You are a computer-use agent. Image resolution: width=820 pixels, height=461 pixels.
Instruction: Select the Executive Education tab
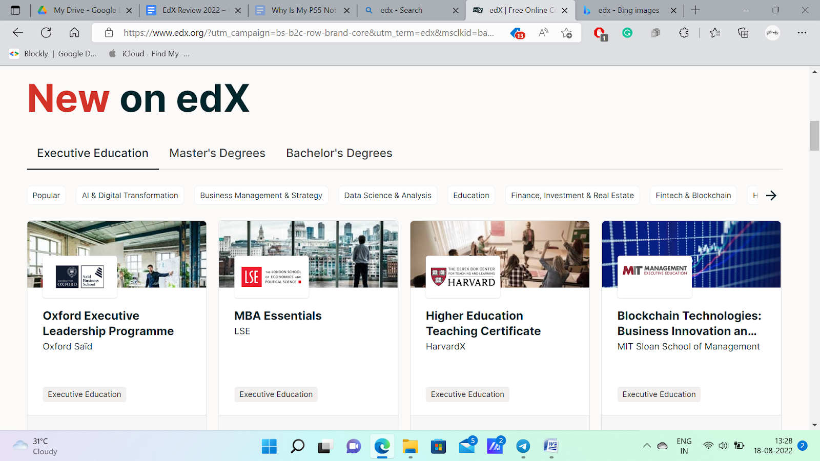click(93, 153)
